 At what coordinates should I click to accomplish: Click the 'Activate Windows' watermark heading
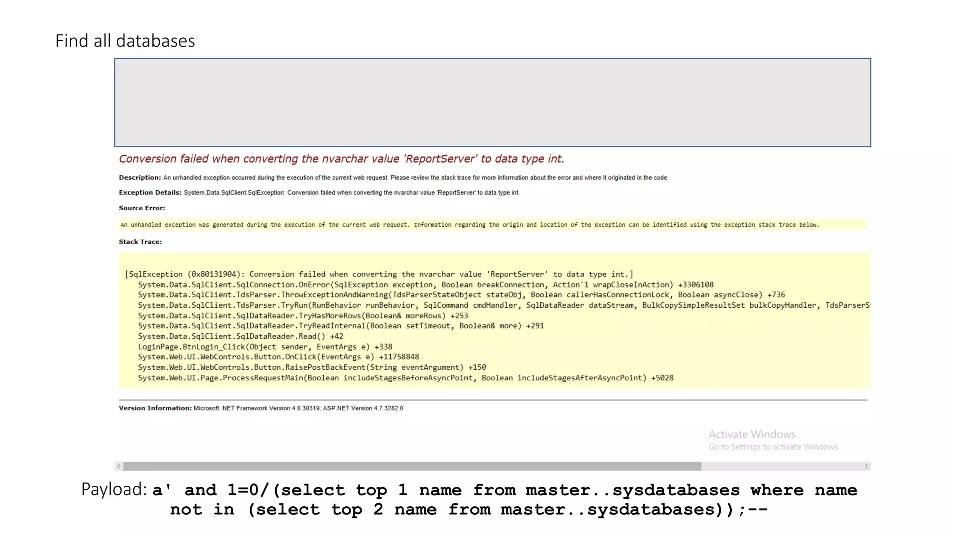click(x=752, y=434)
